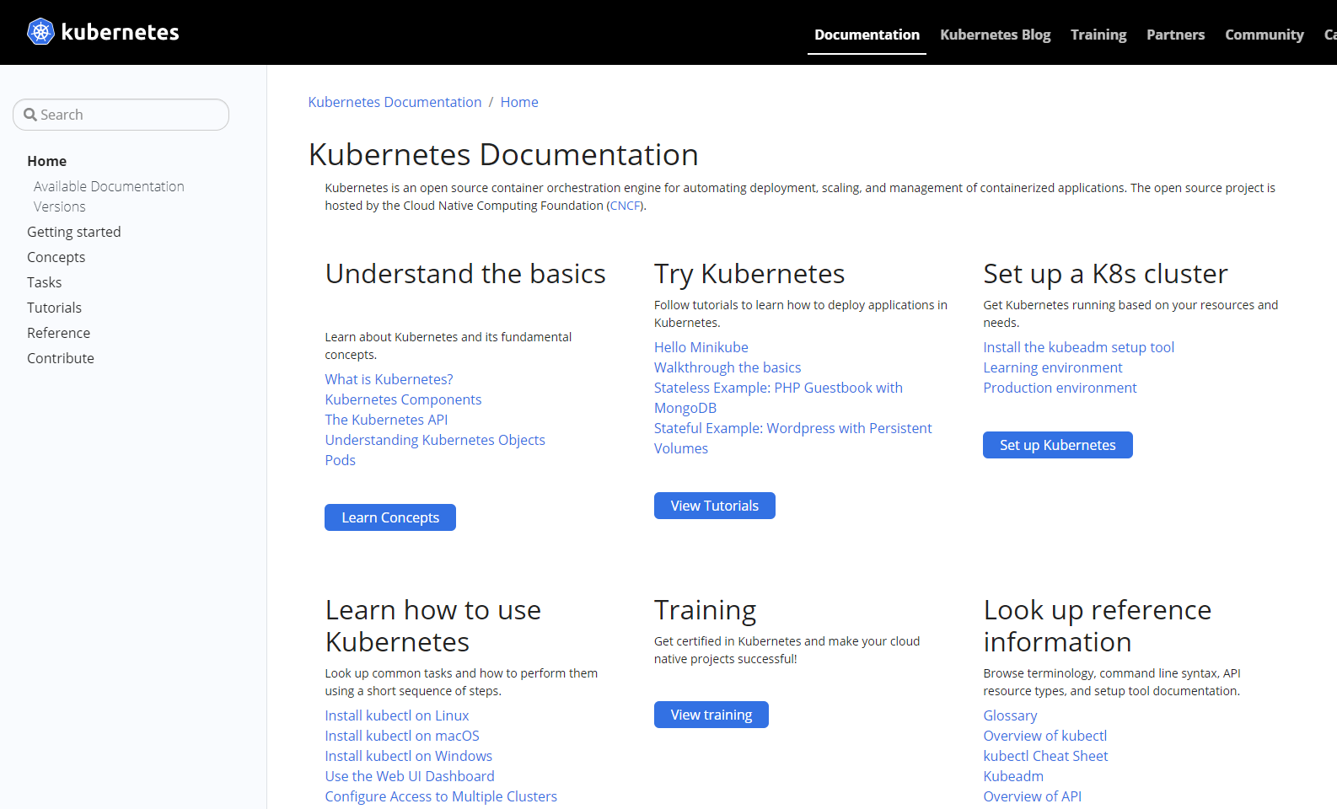
Task: Click Home breadcrumb link
Action: pos(519,102)
